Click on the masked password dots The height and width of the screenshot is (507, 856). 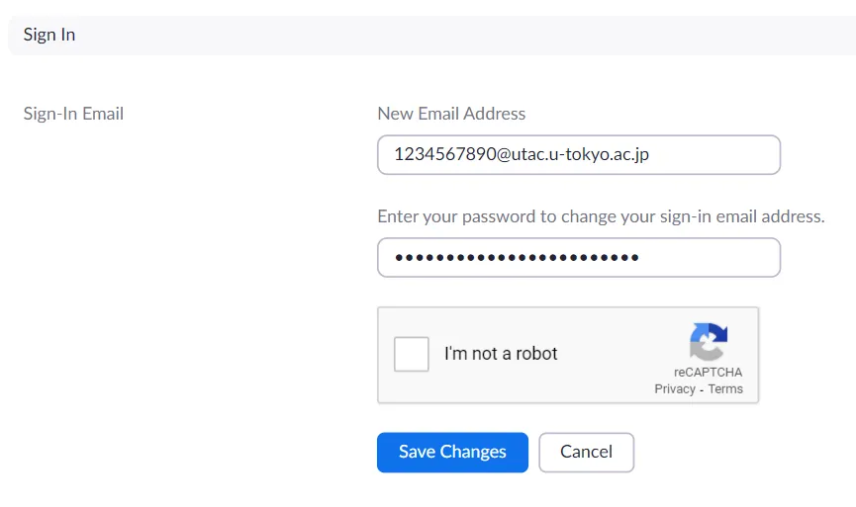tap(515, 258)
